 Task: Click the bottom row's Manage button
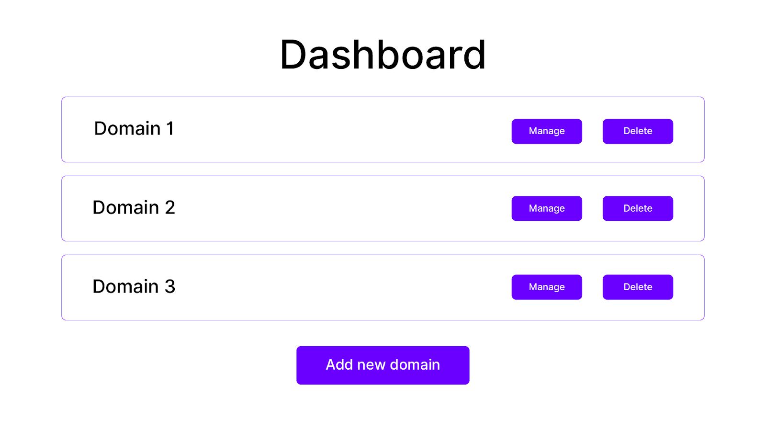[546, 287]
